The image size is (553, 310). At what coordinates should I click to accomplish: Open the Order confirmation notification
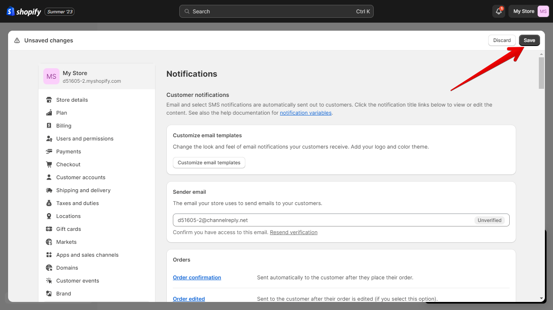[197, 278]
